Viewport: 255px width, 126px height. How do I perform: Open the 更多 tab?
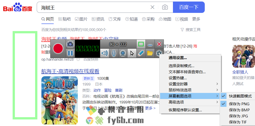pos(196,19)
